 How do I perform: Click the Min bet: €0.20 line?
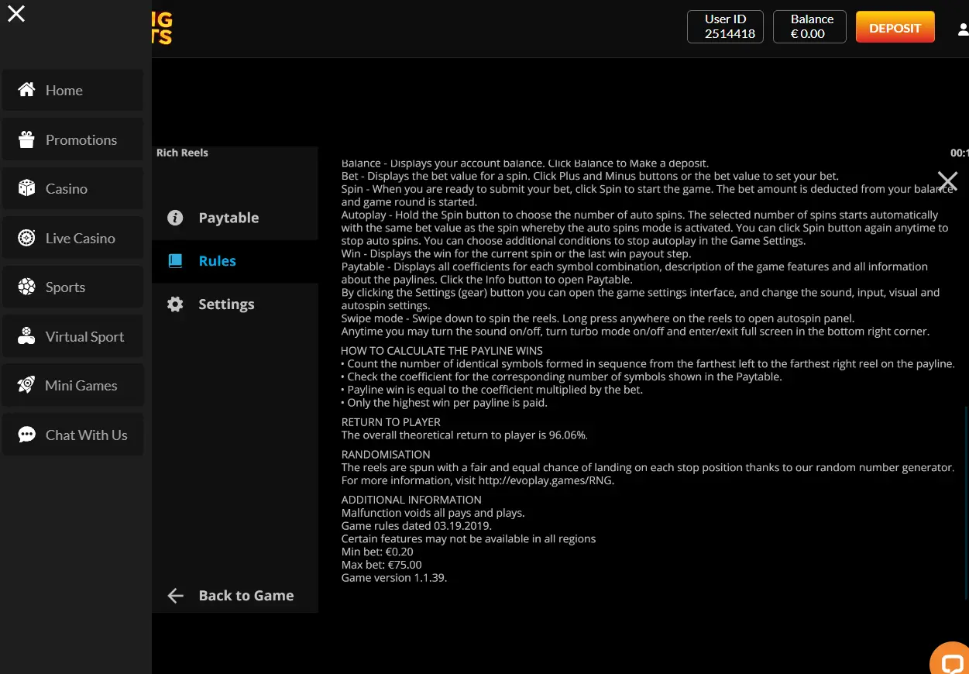click(377, 552)
